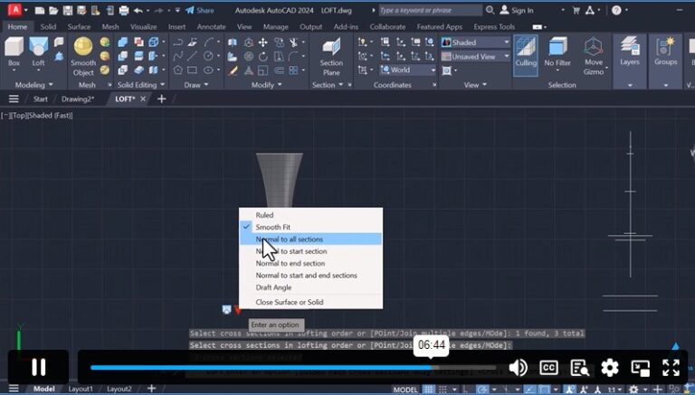Switch to the Layout1 tab
The width and height of the screenshot is (695, 395).
pos(81,389)
